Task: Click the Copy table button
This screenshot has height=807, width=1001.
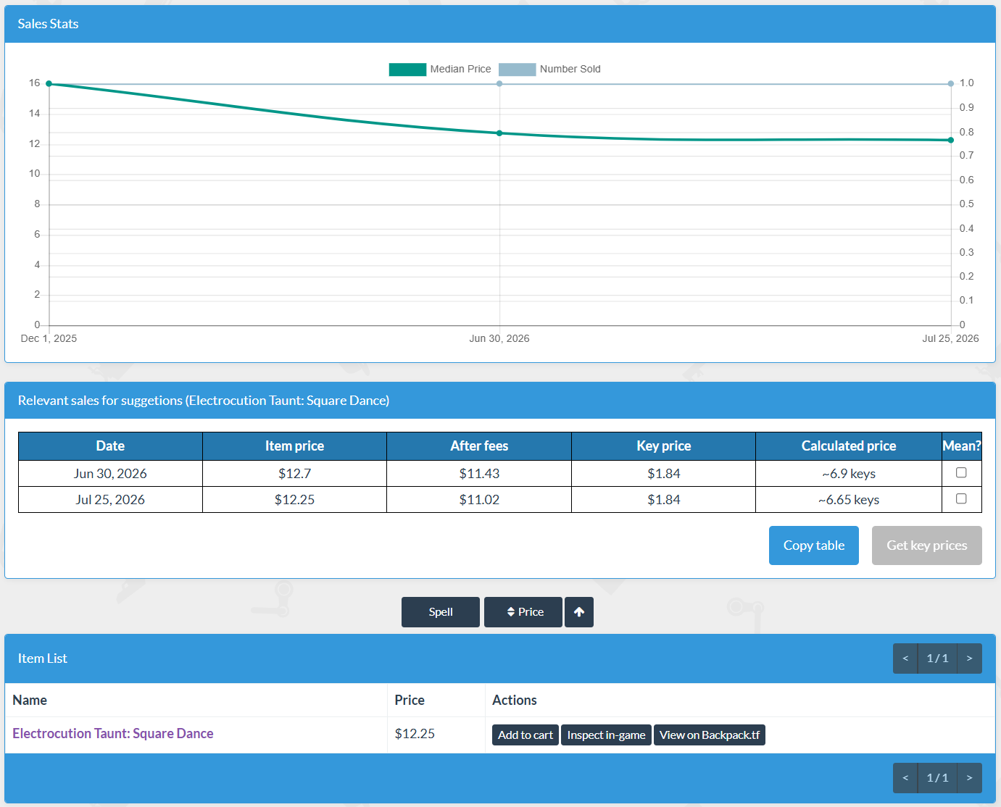Action: (814, 545)
